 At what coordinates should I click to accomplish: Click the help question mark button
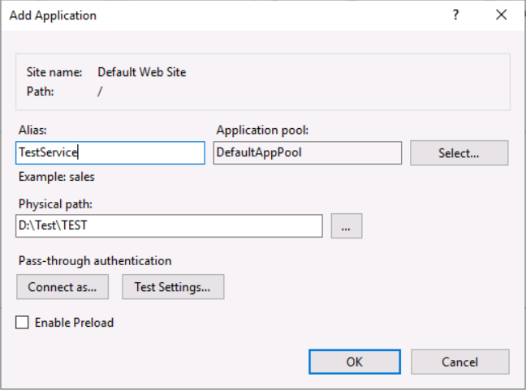tap(455, 15)
